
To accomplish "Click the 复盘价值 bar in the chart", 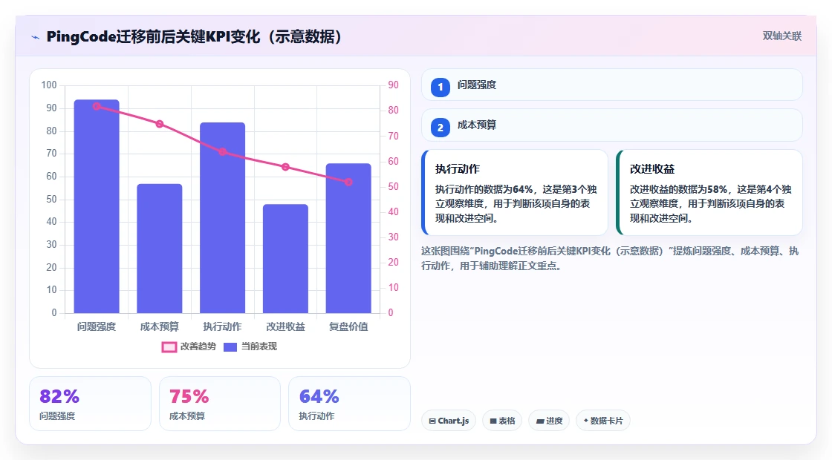I will click(348, 238).
